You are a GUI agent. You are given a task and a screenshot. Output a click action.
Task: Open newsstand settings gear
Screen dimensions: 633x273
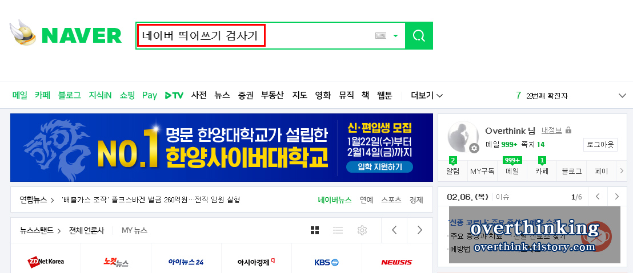coord(362,230)
